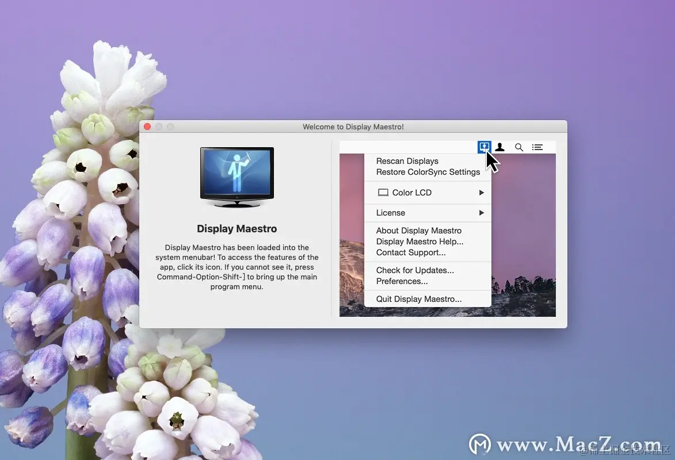Screen dimensions: 675x460
Task: Open Display Maestro Help...
Action: tap(420, 241)
